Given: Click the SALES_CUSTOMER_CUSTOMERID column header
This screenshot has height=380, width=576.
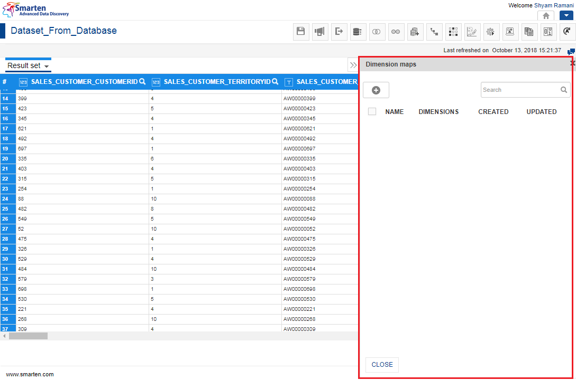Looking at the screenshot, I should pos(84,82).
